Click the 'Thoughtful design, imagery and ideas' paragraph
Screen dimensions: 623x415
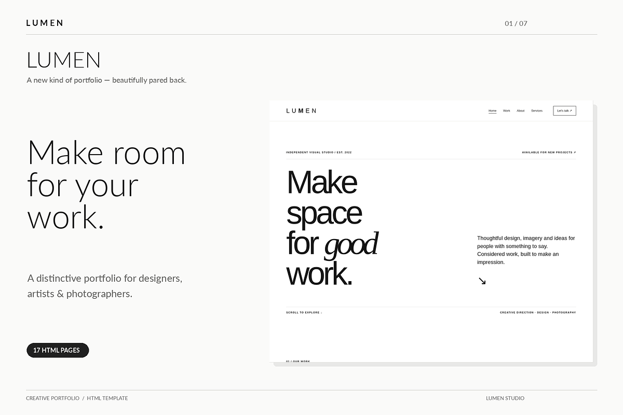526,250
